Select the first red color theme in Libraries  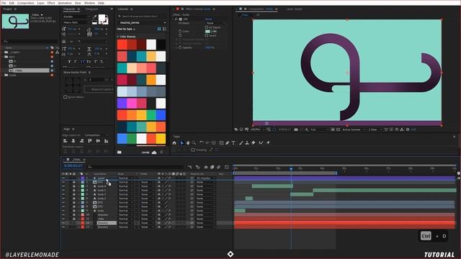click(141, 45)
